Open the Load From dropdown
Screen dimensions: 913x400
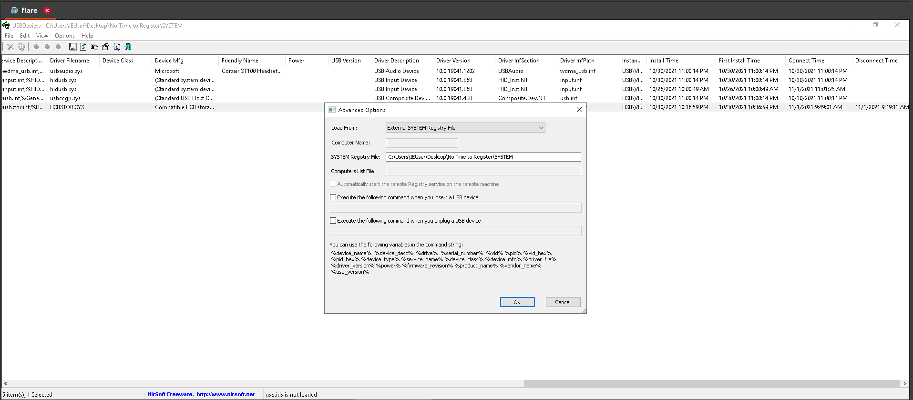tap(465, 127)
